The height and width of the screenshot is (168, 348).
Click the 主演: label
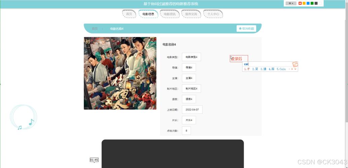point(175,78)
